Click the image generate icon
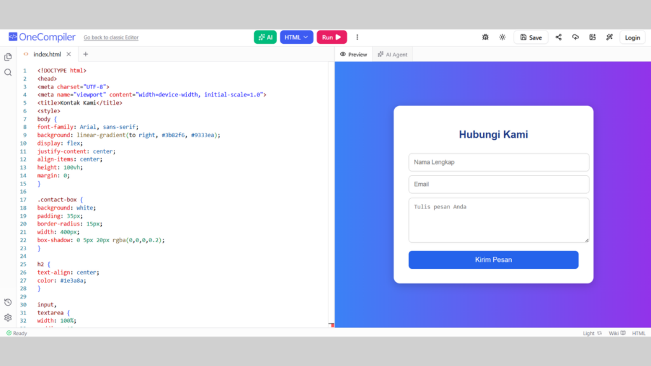 pos(593,37)
